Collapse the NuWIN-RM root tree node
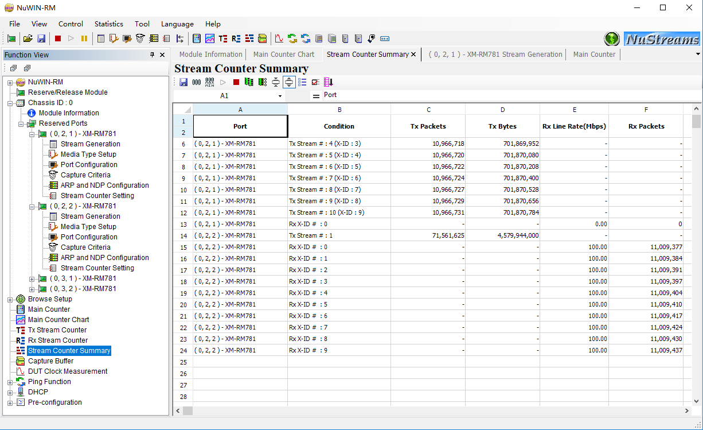This screenshot has height=430, width=703. pyautogui.click(x=10, y=82)
